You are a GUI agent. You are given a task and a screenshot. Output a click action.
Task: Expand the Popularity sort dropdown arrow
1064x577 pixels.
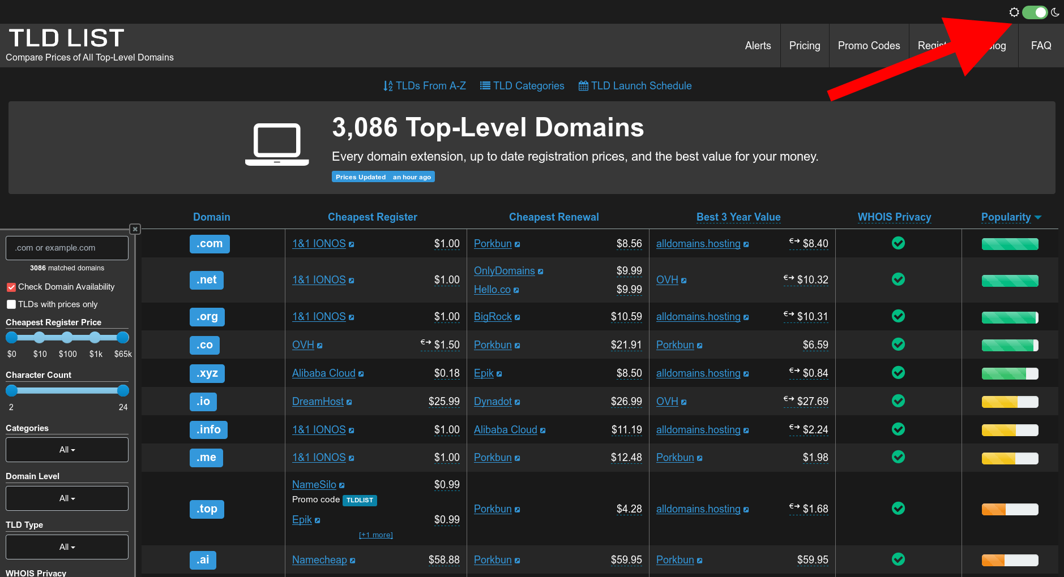pos(1039,217)
